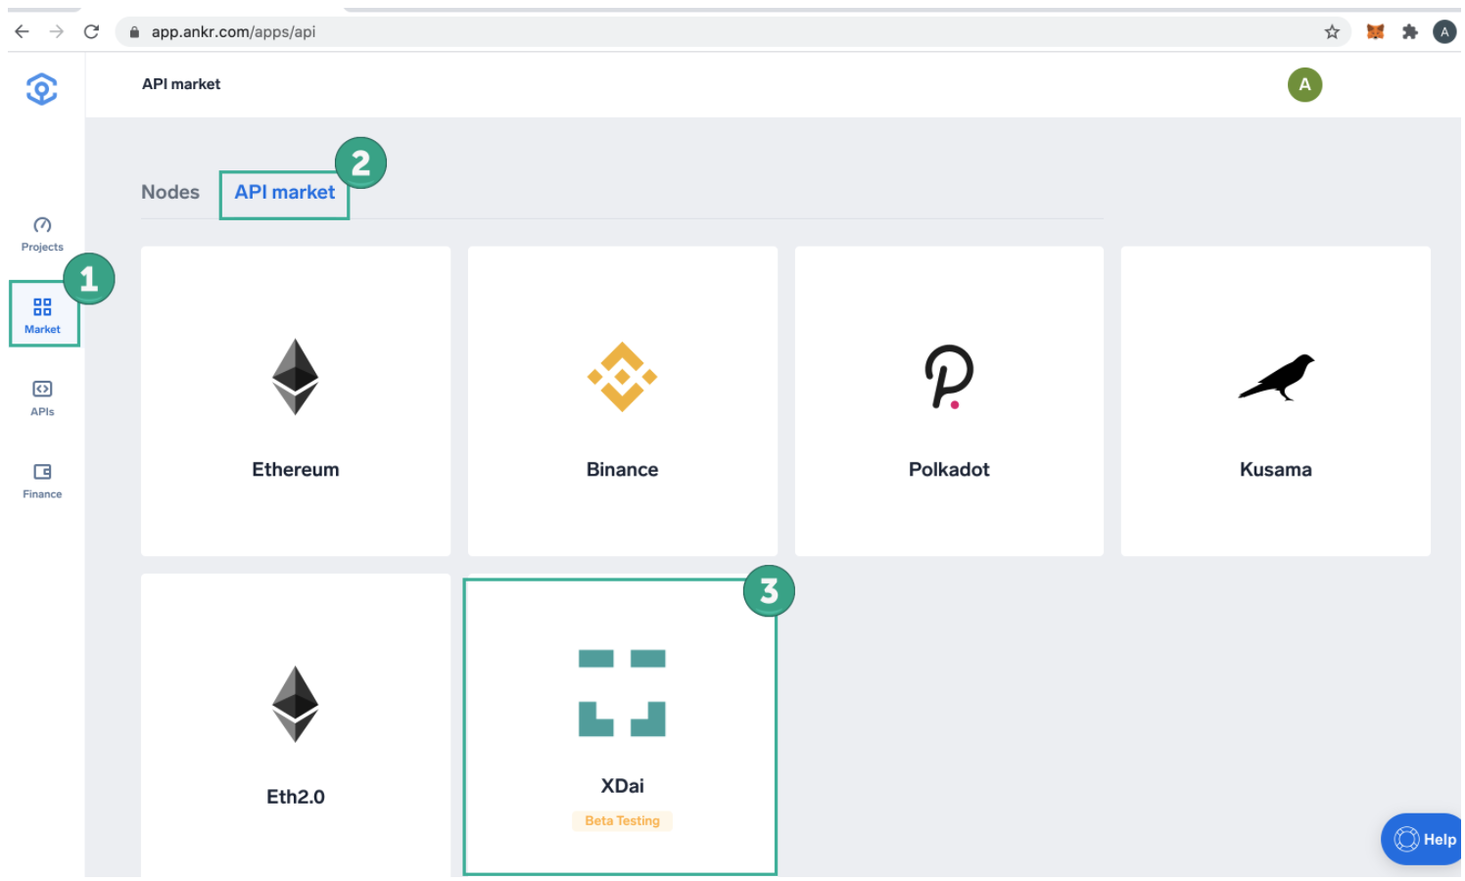Select the API market tab
Viewport: 1465px width, 881px height.
[x=285, y=192]
